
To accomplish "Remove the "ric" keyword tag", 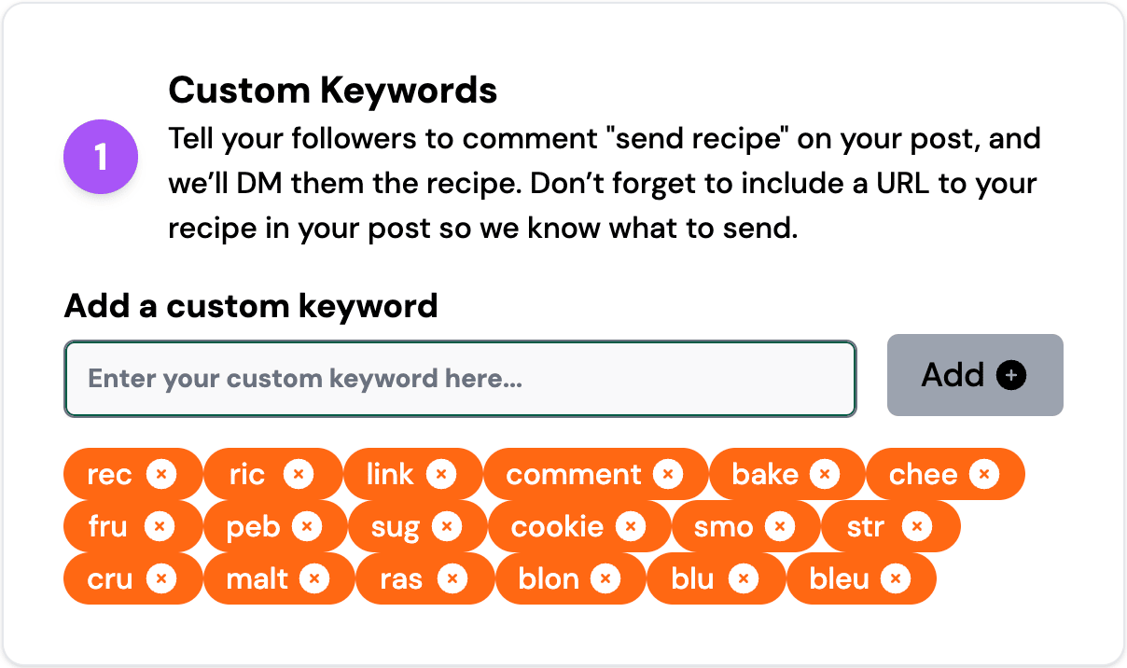I will 299,475.
